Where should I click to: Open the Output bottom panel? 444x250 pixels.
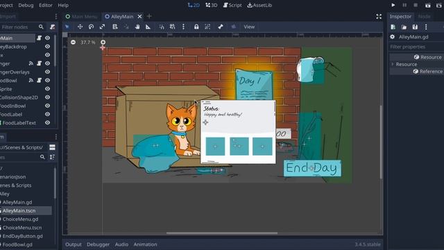pyautogui.click(x=74, y=244)
